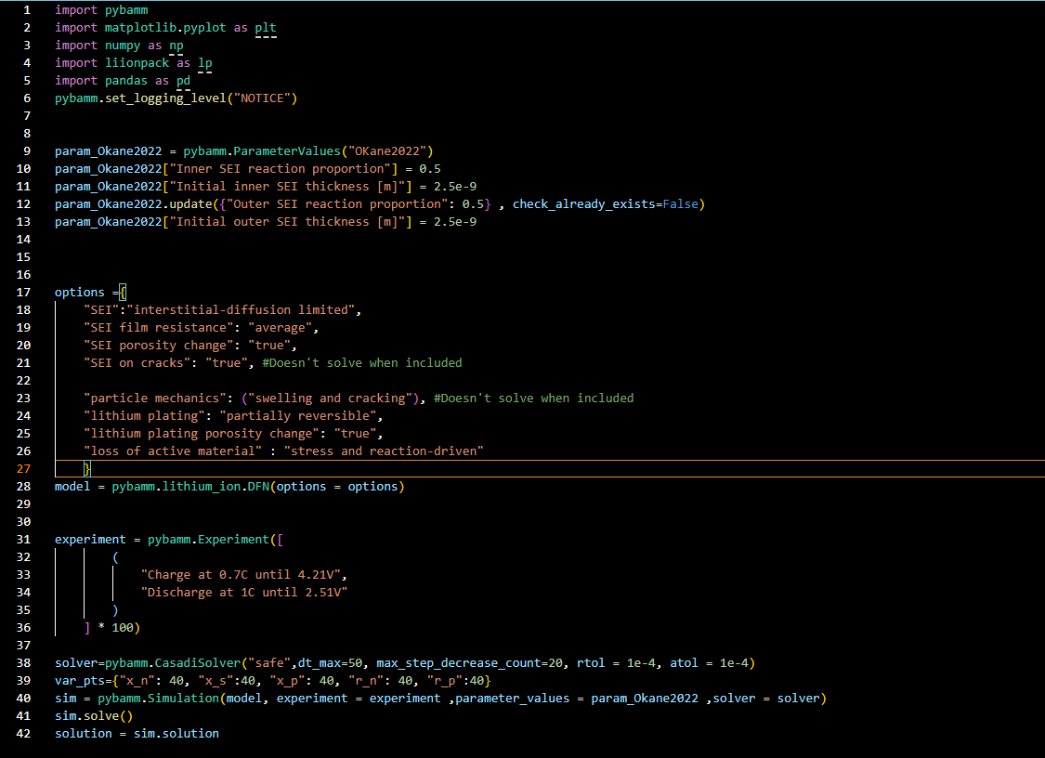The image size is (1045, 758).
Task: Select the "swelling and cracking" string
Action: (330, 398)
